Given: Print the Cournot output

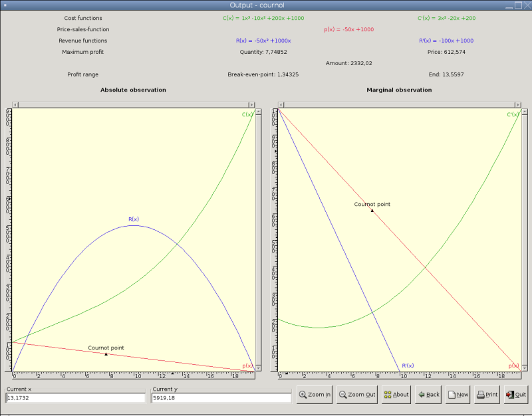Looking at the screenshot, I should 487,394.
